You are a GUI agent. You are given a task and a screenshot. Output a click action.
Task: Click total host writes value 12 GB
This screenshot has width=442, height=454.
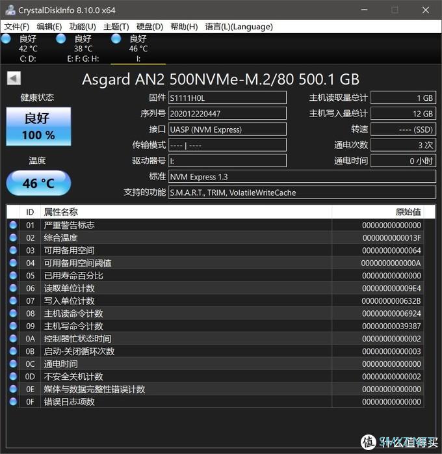tap(403, 113)
